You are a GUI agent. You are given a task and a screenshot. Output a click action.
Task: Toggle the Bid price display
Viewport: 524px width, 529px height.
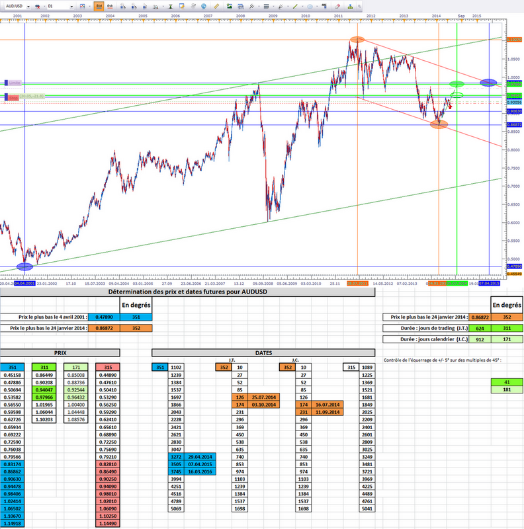(x=99, y=6)
